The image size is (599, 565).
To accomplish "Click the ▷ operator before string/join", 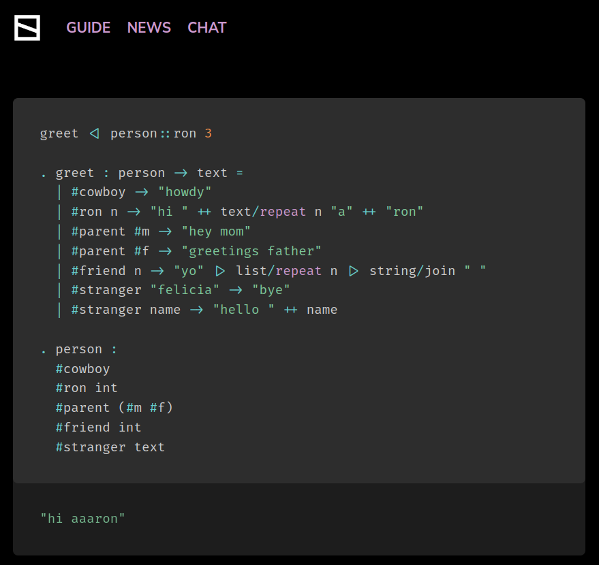I will [355, 270].
